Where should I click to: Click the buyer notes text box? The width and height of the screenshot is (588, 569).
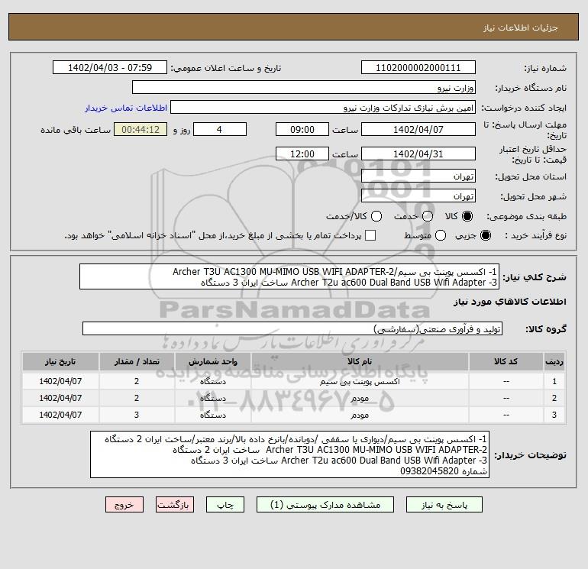[x=290, y=454]
